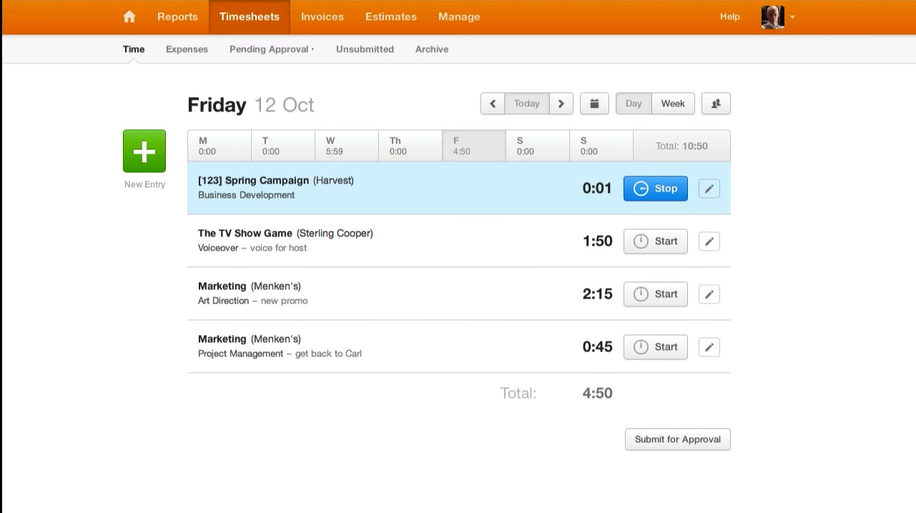Select Sunday 0:00 in week strip
The width and height of the screenshot is (916, 513).
pyautogui.click(x=601, y=146)
